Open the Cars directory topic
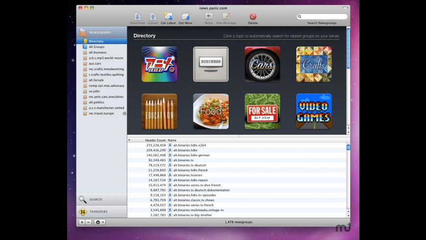 pyautogui.click(x=262, y=64)
